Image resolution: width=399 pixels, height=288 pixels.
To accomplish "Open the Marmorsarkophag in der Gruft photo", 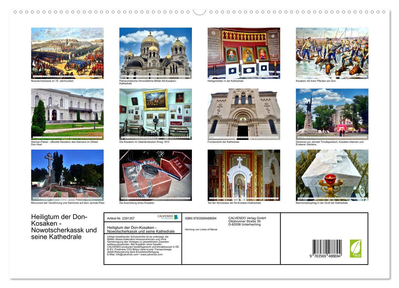I will pyautogui.click(x=332, y=175).
